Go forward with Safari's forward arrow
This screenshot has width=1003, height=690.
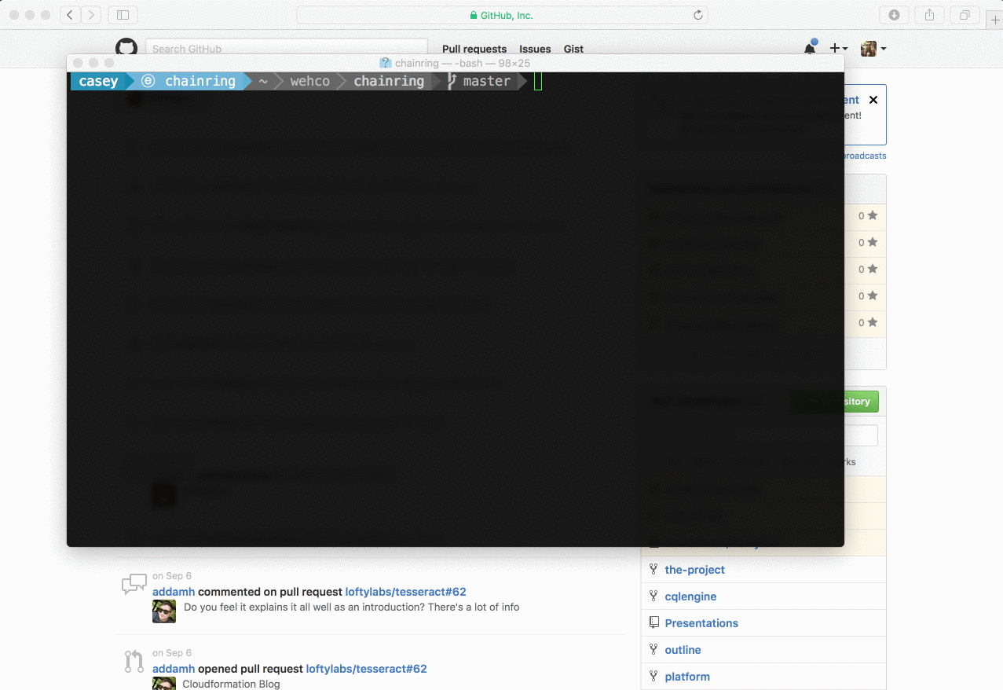click(91, 15)
